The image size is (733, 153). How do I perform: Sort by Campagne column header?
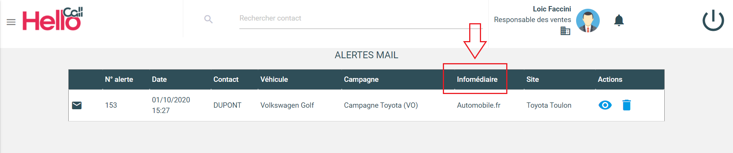pyautogui.click(x=361, y=80)
